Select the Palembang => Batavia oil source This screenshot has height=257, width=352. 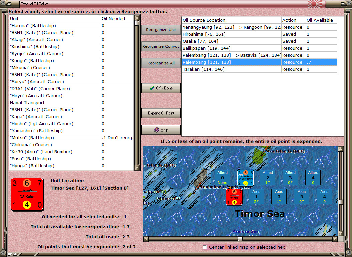(x=259, y=55)
